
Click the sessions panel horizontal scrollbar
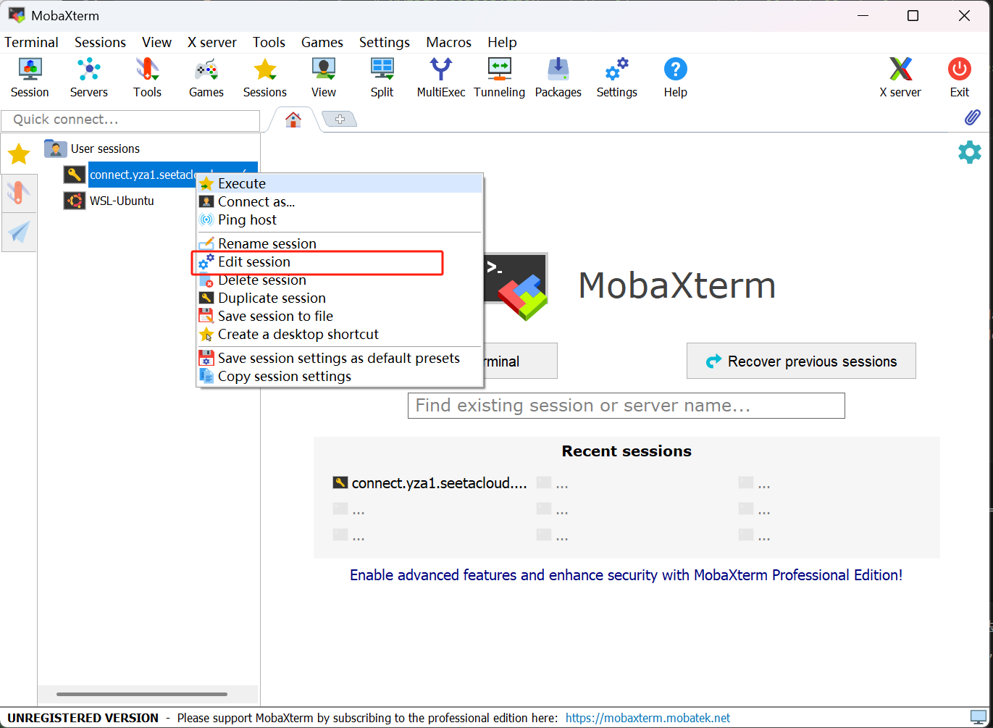click(142, 694)
